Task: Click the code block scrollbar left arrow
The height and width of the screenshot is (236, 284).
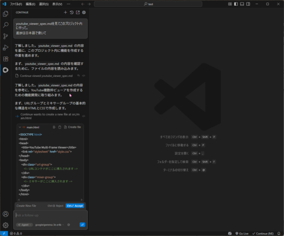Action: point(19,200)
